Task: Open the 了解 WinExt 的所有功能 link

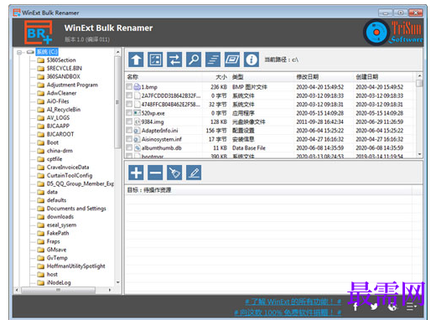Action: point(293,302)
